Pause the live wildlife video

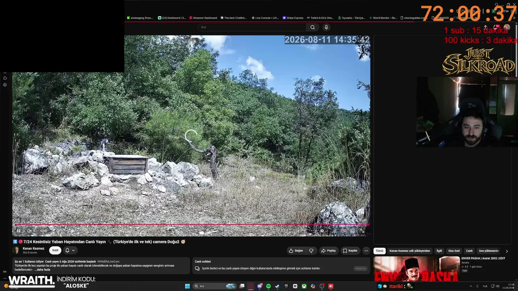click(19, 231)
